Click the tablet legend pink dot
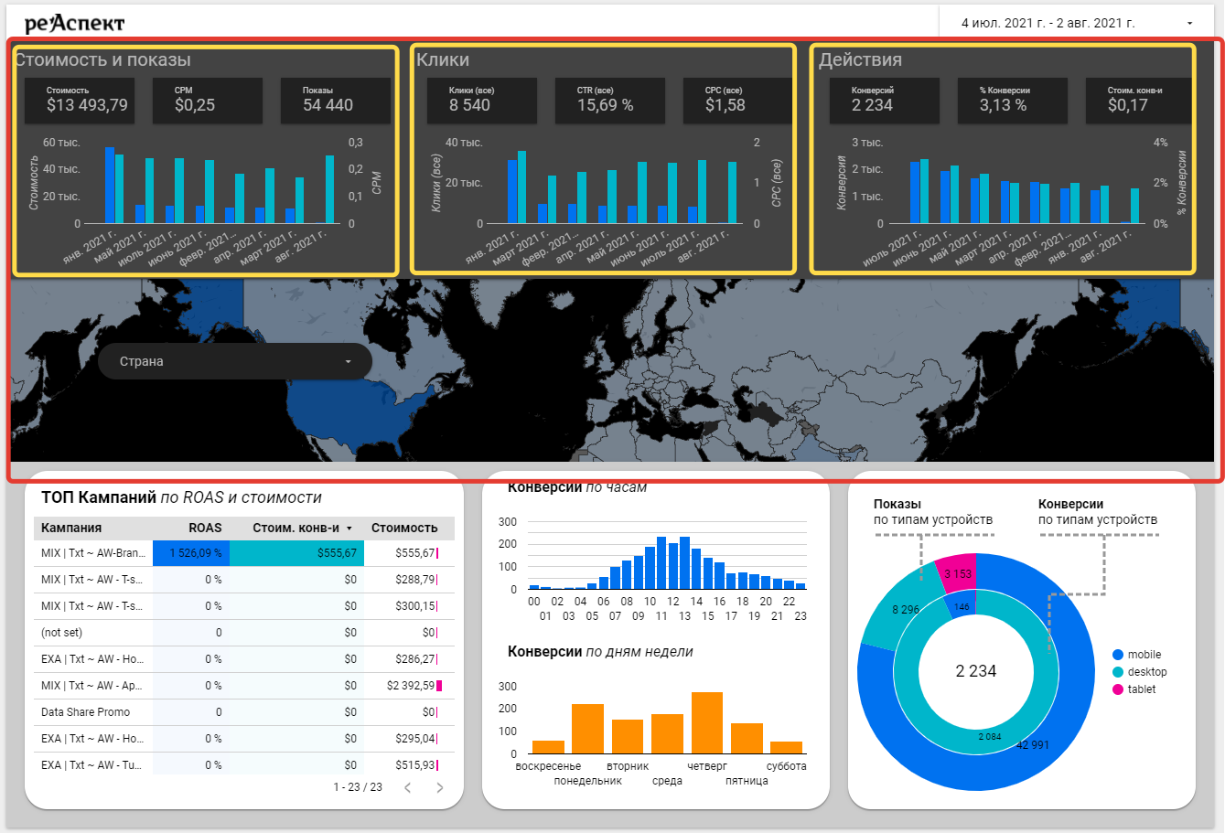 point(1118,689)
